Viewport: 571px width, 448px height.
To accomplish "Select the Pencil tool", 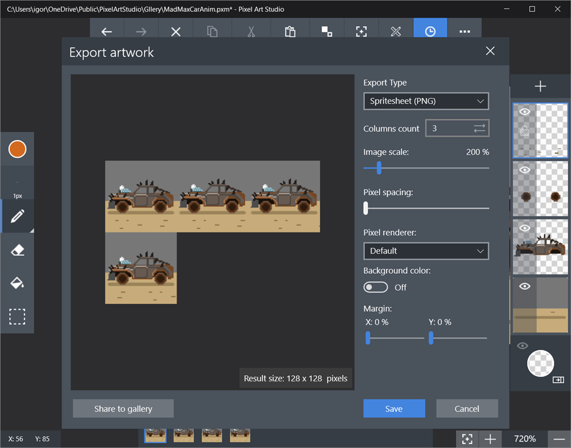I will coord(17,216).
